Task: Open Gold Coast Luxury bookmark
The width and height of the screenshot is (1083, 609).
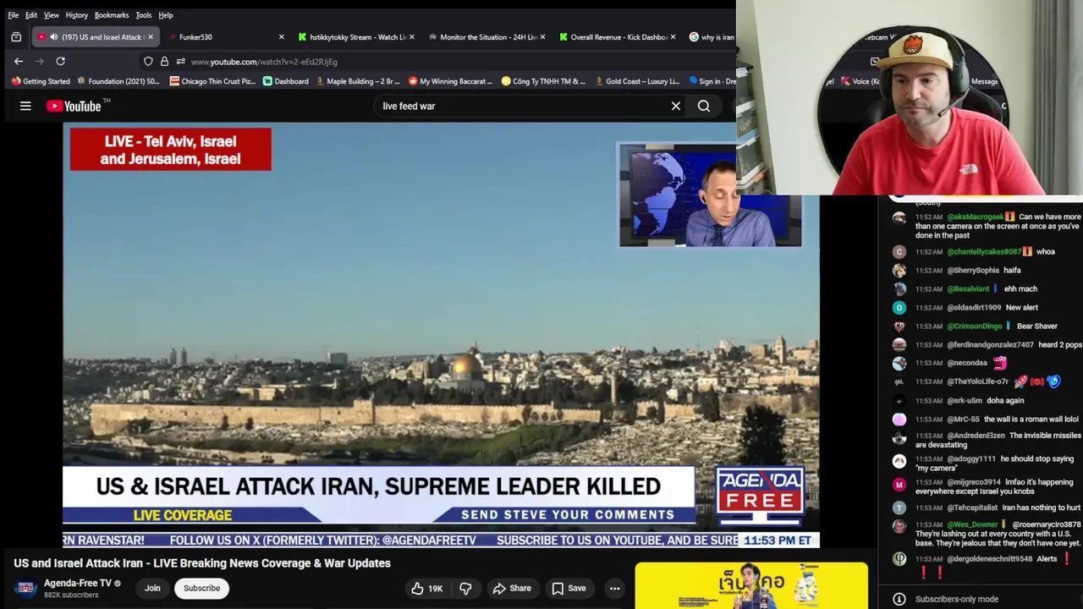Action: (x=636, y=81)
